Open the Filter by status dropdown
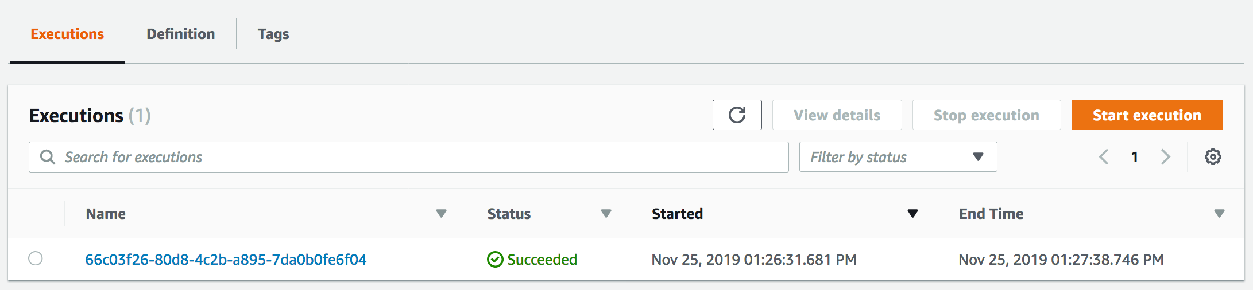 point(898,157)
